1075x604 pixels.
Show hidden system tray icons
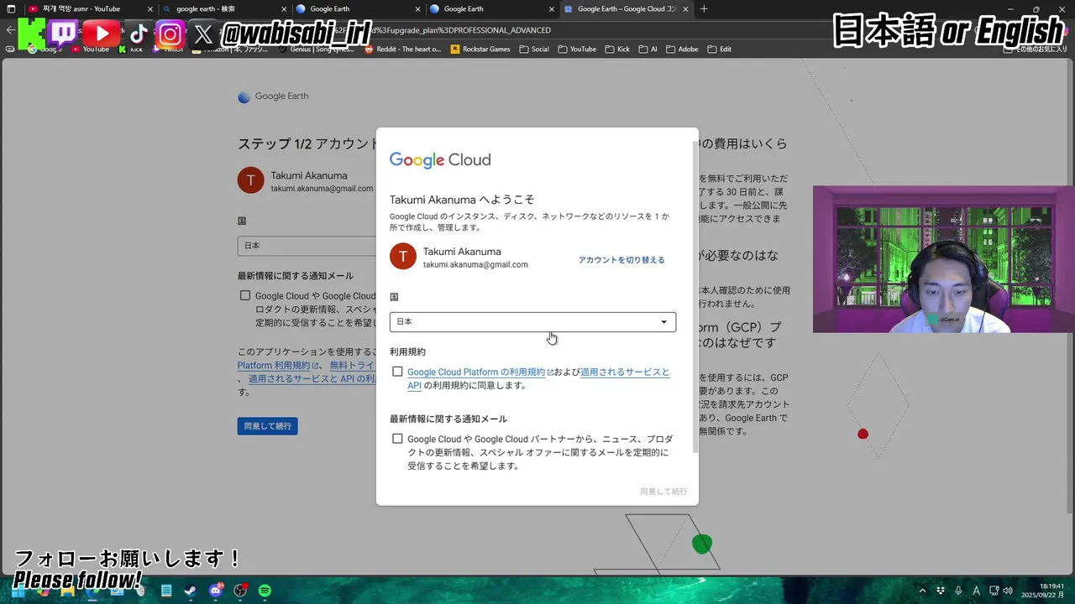coord(922,591)
